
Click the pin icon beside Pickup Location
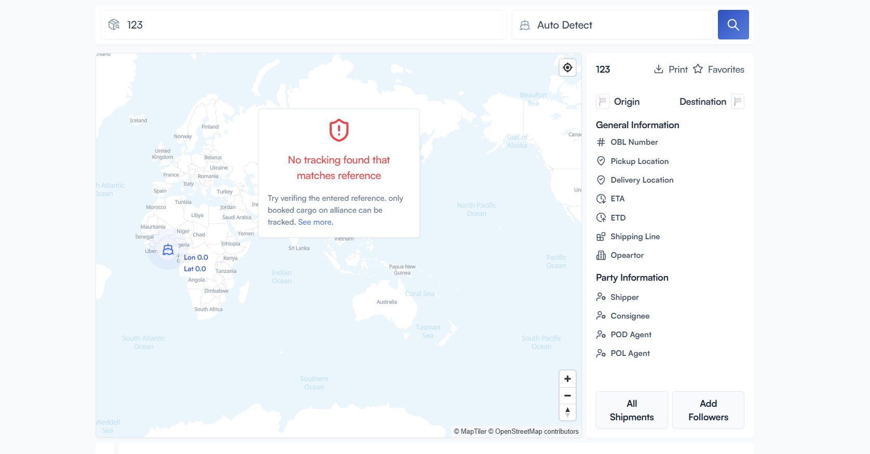[x=601, y=161]
